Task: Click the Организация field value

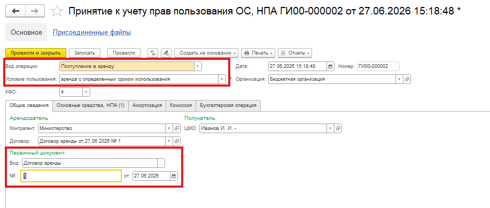Action: coord(332,80)
